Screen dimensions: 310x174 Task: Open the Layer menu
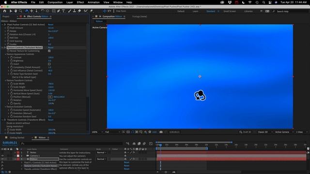pos(70,2)
